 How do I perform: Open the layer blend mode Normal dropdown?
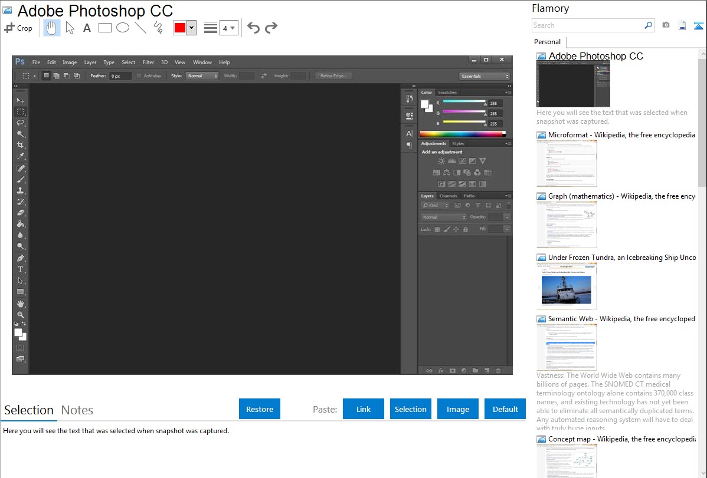(x=444, y=217)
